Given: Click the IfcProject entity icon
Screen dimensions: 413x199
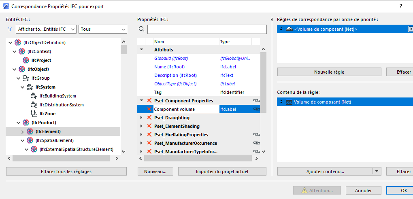Looking at the screenshot, I should pos(26,60).
